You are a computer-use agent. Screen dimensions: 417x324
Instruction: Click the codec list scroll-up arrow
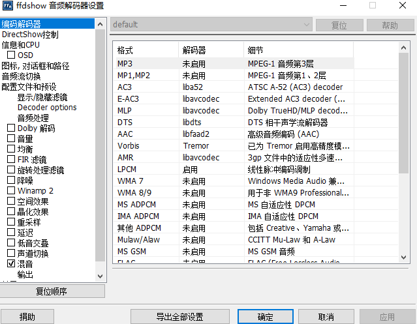click(x=403, y=48)
